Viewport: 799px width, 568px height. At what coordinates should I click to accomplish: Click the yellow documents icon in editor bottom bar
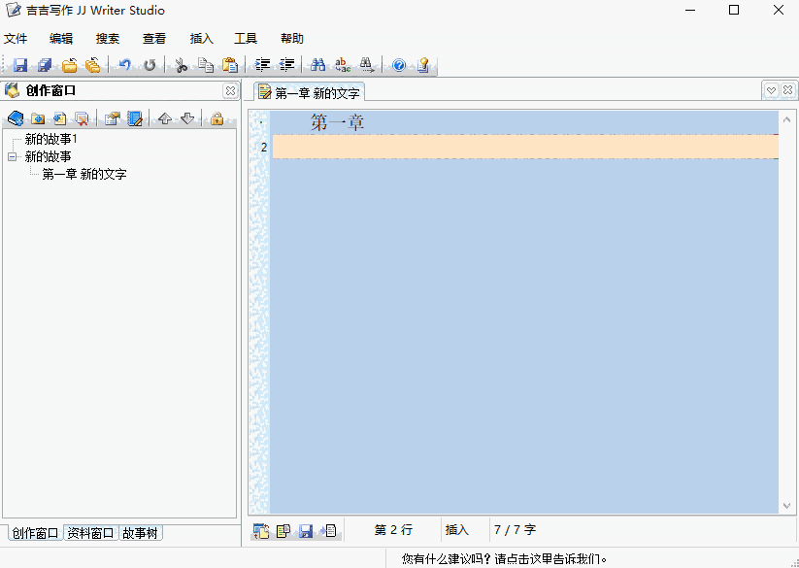283,531
